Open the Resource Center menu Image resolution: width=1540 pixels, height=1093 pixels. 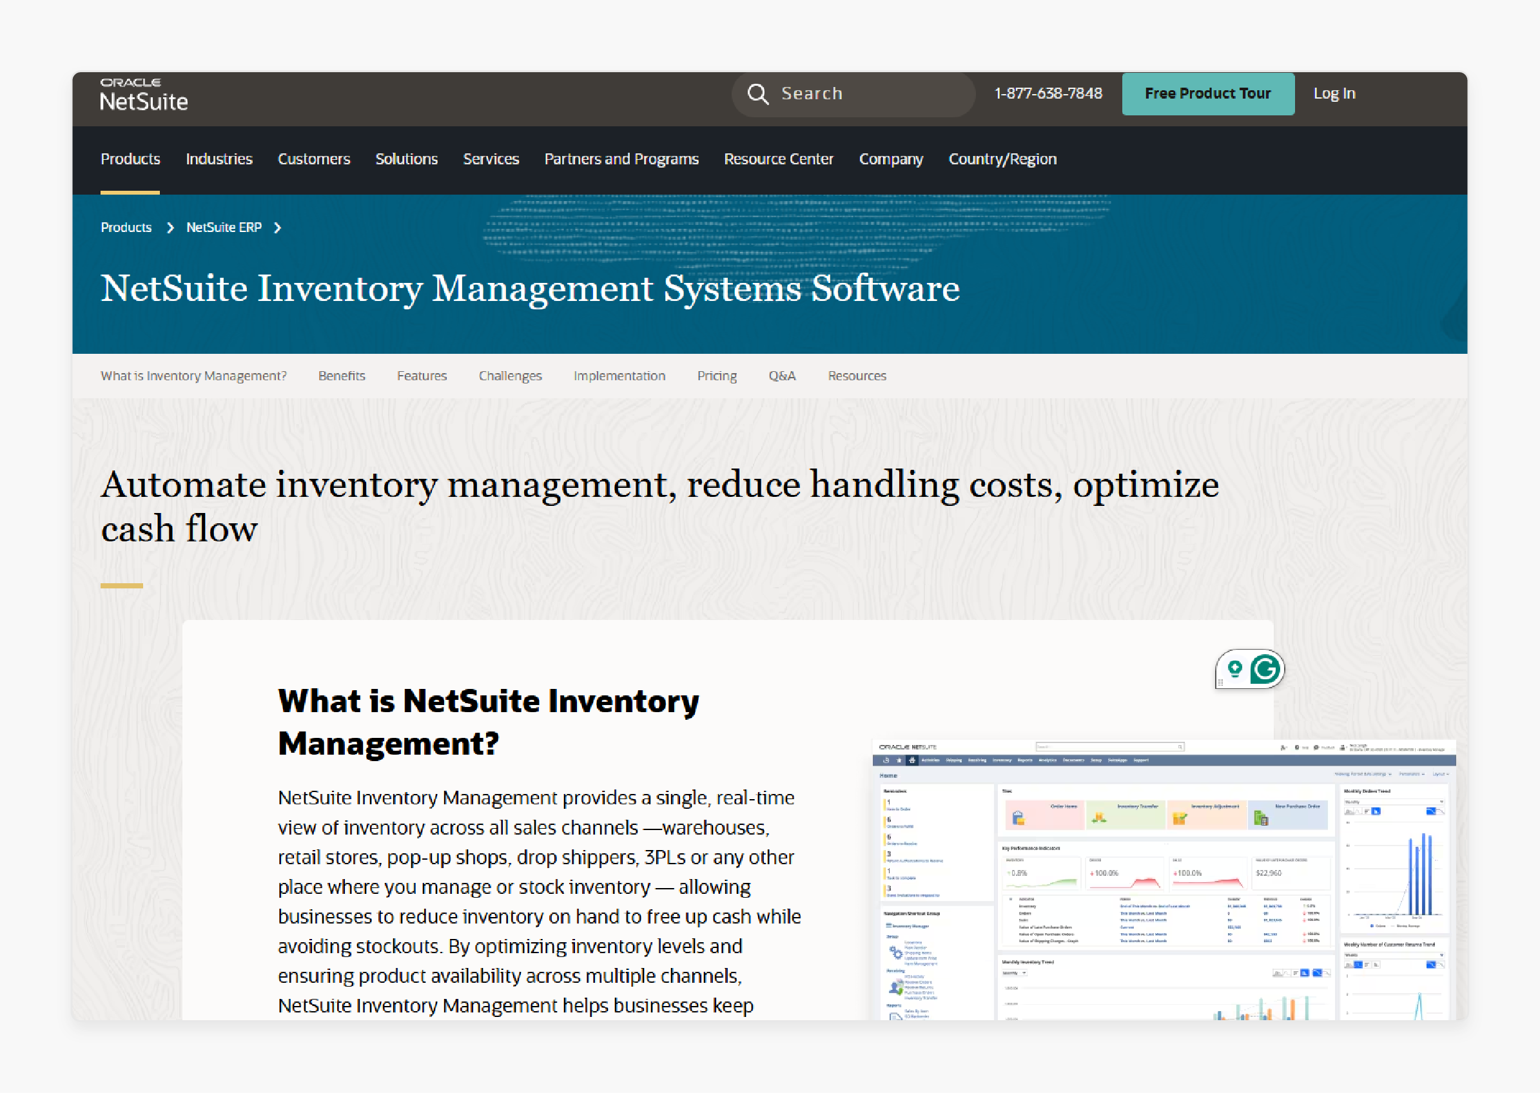pos(779,160)
